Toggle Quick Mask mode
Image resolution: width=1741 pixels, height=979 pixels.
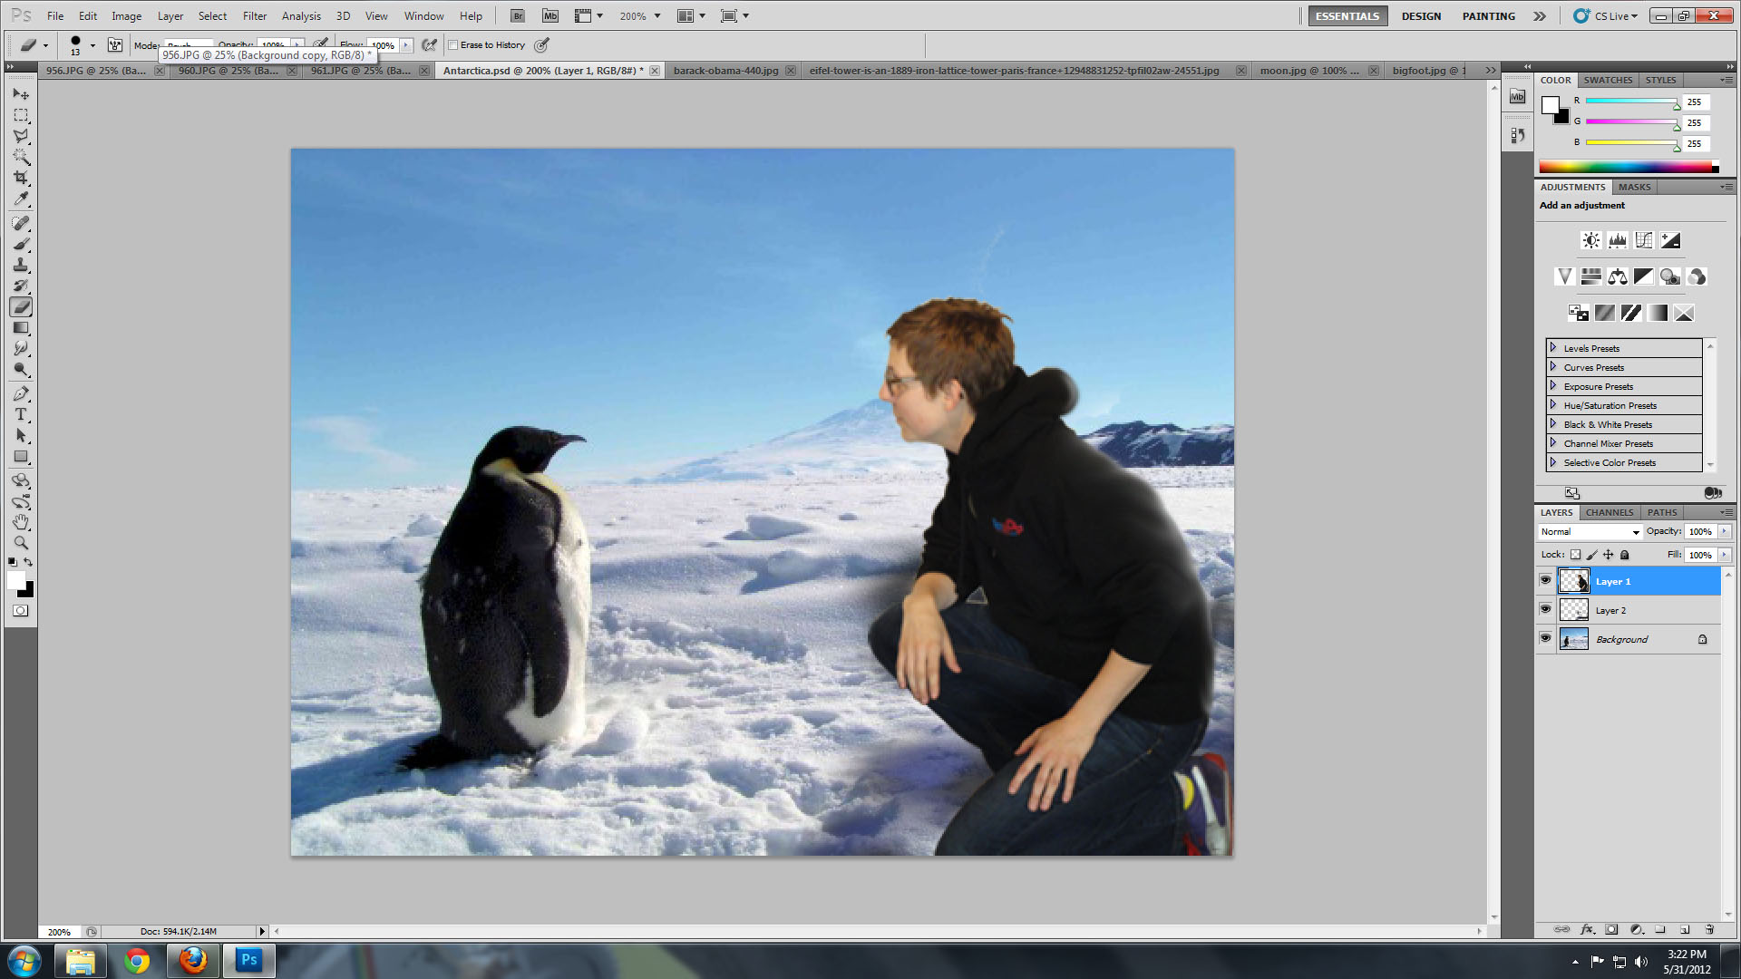(21, 610)
